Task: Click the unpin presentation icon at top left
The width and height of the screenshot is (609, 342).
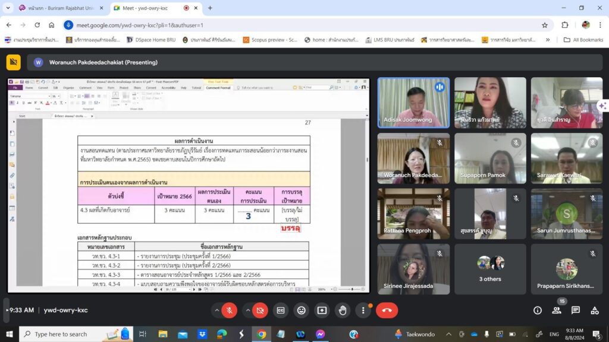Action: click(14, 62)
